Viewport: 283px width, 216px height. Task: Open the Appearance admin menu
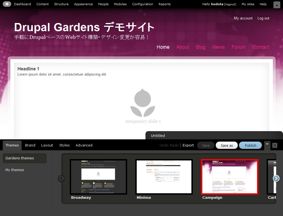(83, 4)
